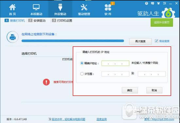
Task: Click the search progress bar
Action: [73, 41]
